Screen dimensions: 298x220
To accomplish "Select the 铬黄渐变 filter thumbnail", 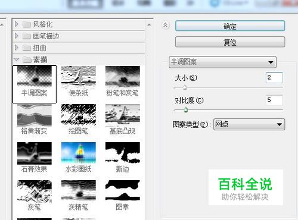I will [35, 115].
